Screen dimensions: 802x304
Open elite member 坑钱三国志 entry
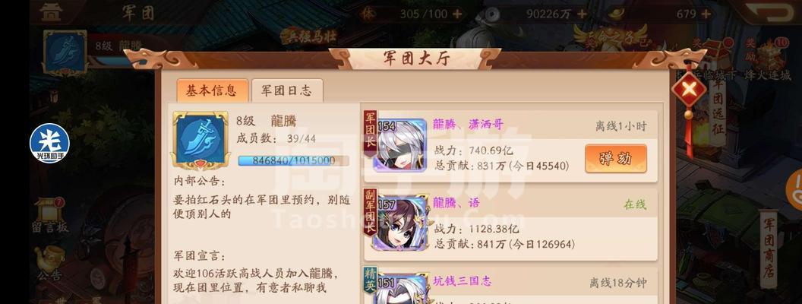point(510,286)
